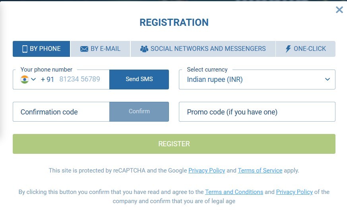This screenshot has width=347, height=221.
Task: Open Google Terms of Service link
Action: tap(260, 171)
